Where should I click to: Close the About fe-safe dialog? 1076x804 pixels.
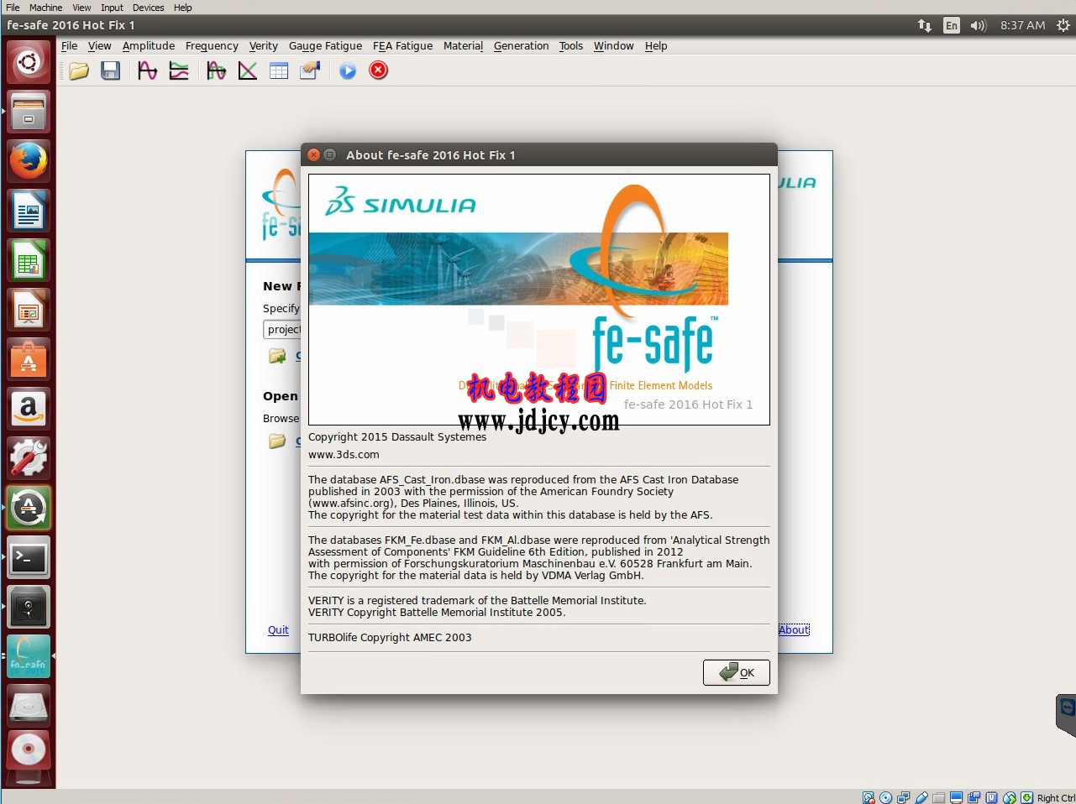click(313, 154)
